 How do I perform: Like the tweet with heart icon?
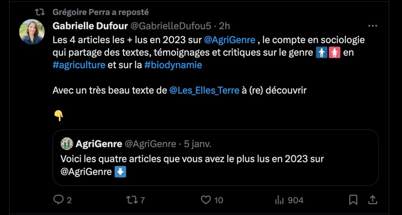206,200
